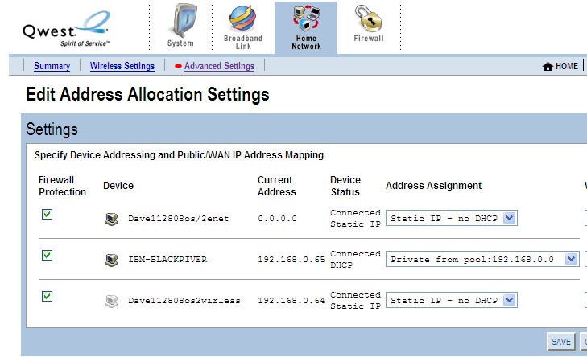Click the red marker beside Advanced Settings
This screenshot has height=357, width=587.
pos(178,66)
